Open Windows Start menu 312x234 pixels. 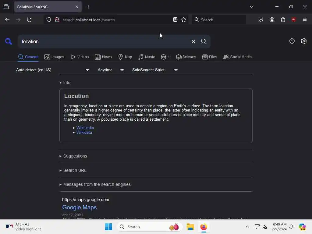(x=109, y=227)
